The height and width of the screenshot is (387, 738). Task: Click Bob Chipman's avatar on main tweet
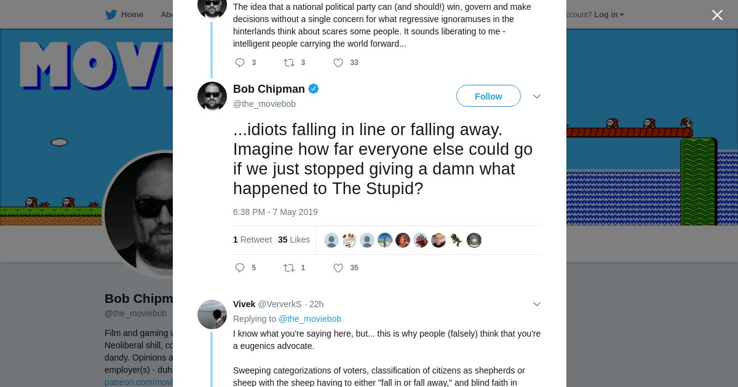pyautogui.click(x=212, y=96)
